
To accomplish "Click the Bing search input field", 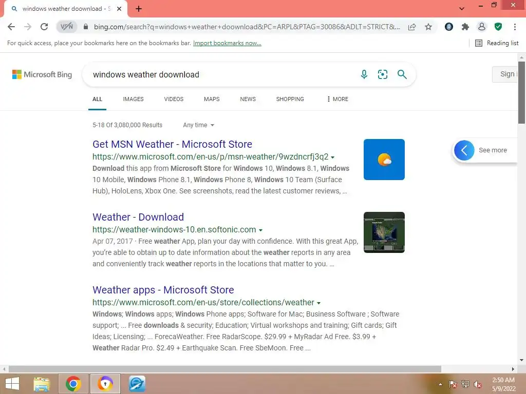I will pos(221,74).
